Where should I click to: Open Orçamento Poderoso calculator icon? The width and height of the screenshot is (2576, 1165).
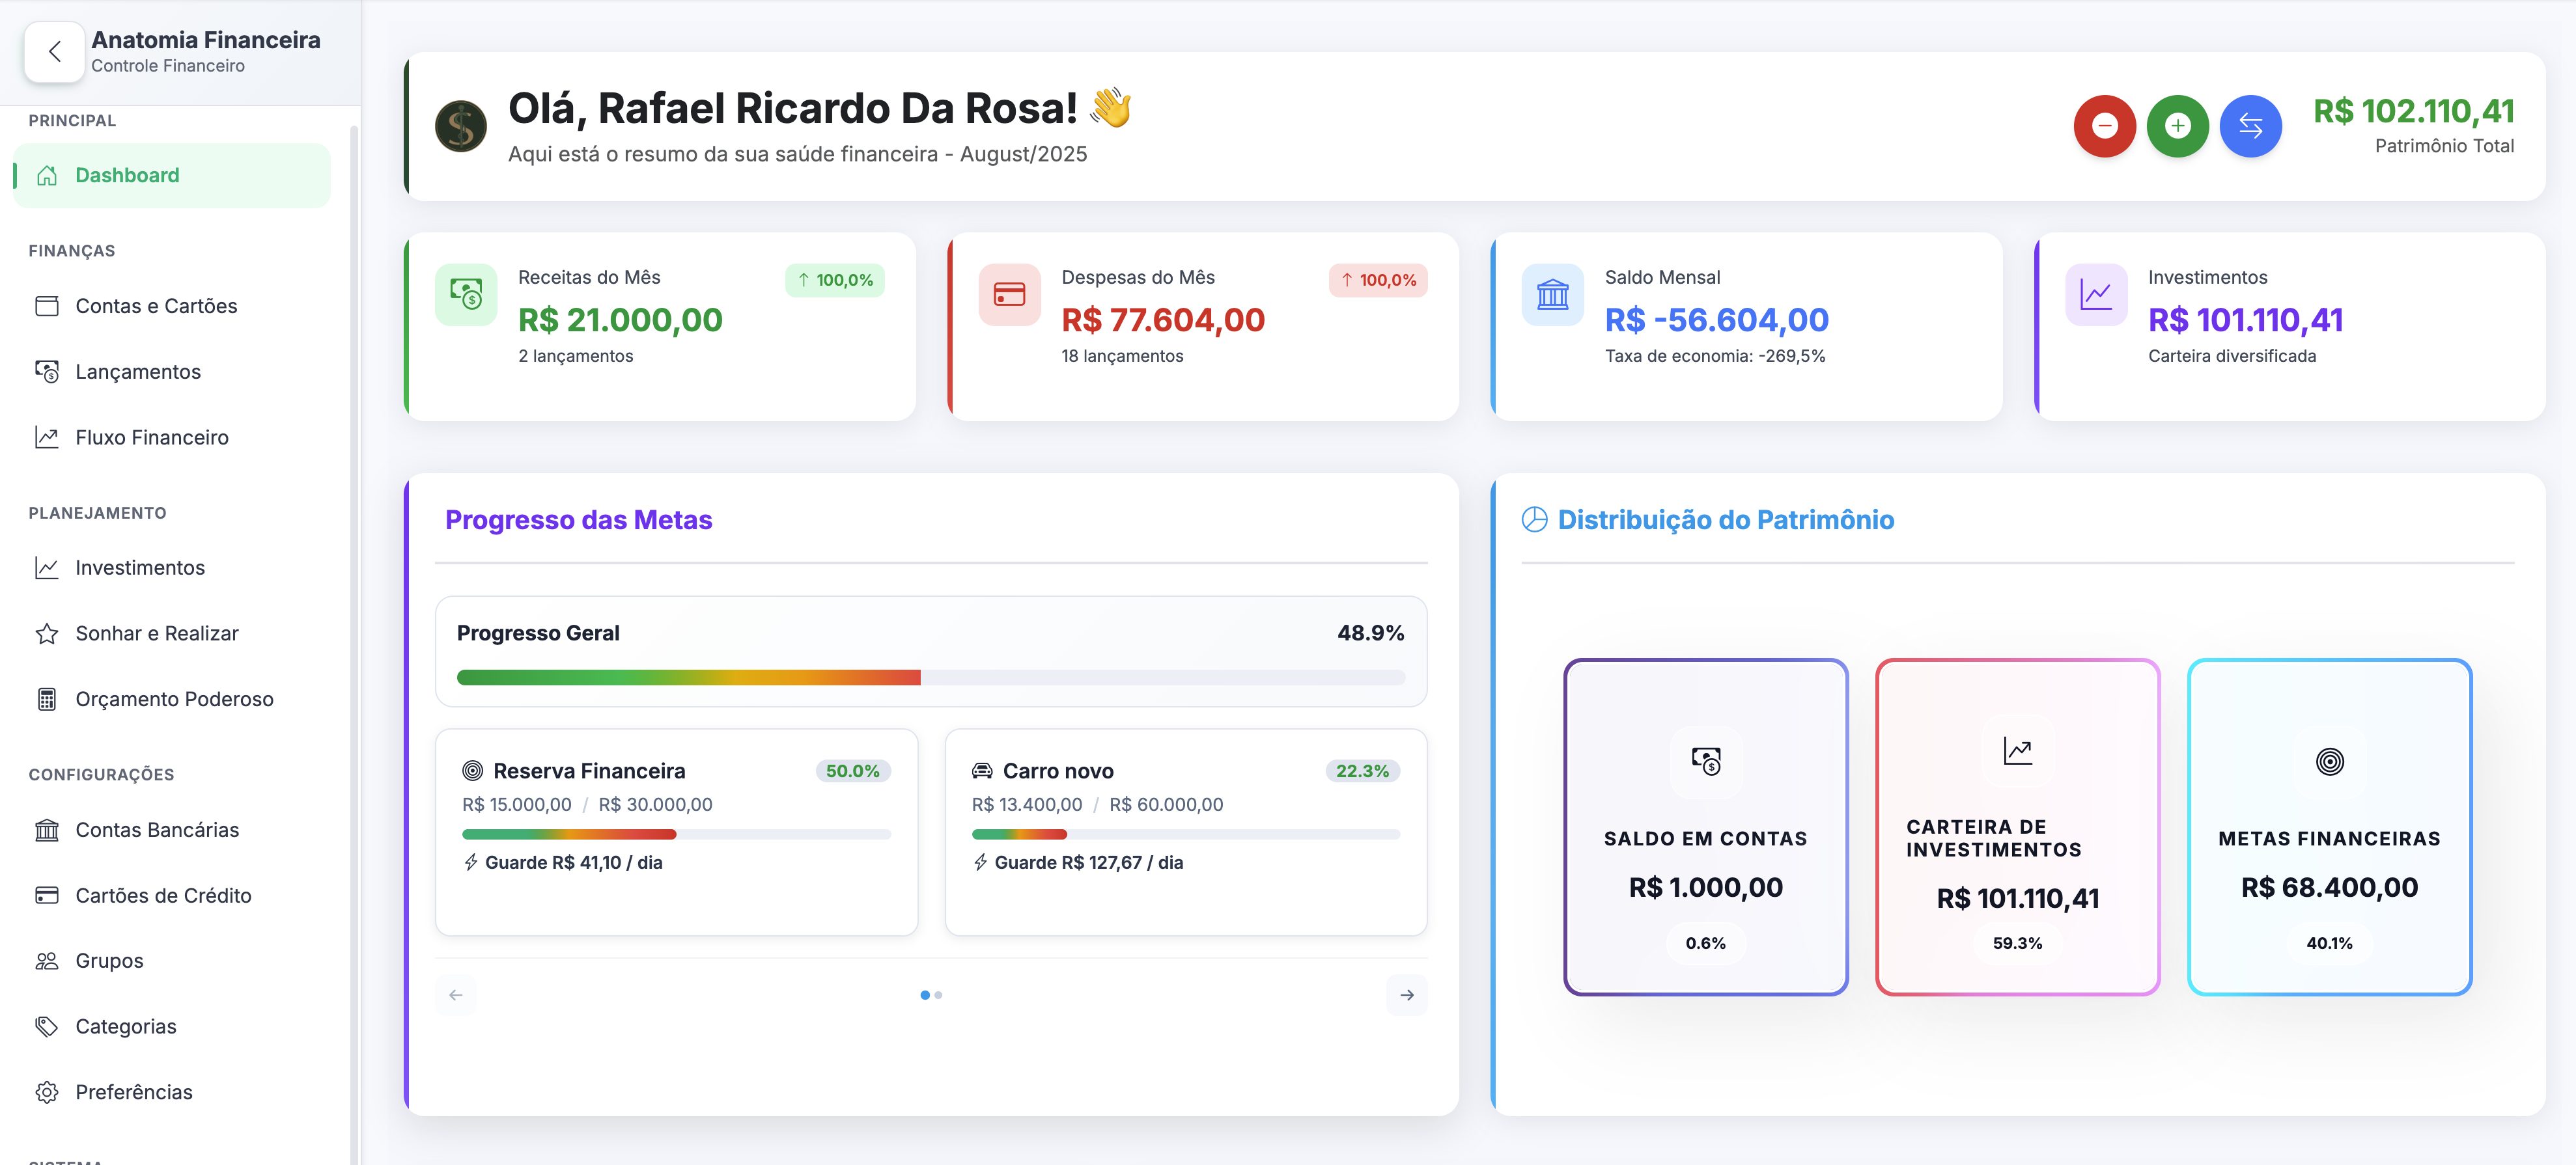(47, 698)
